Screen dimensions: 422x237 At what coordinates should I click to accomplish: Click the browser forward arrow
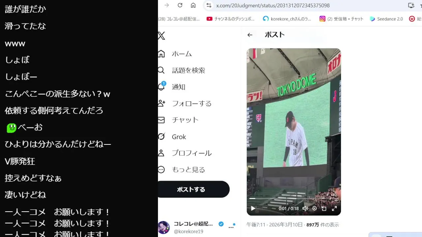click(x=166, y=5)
